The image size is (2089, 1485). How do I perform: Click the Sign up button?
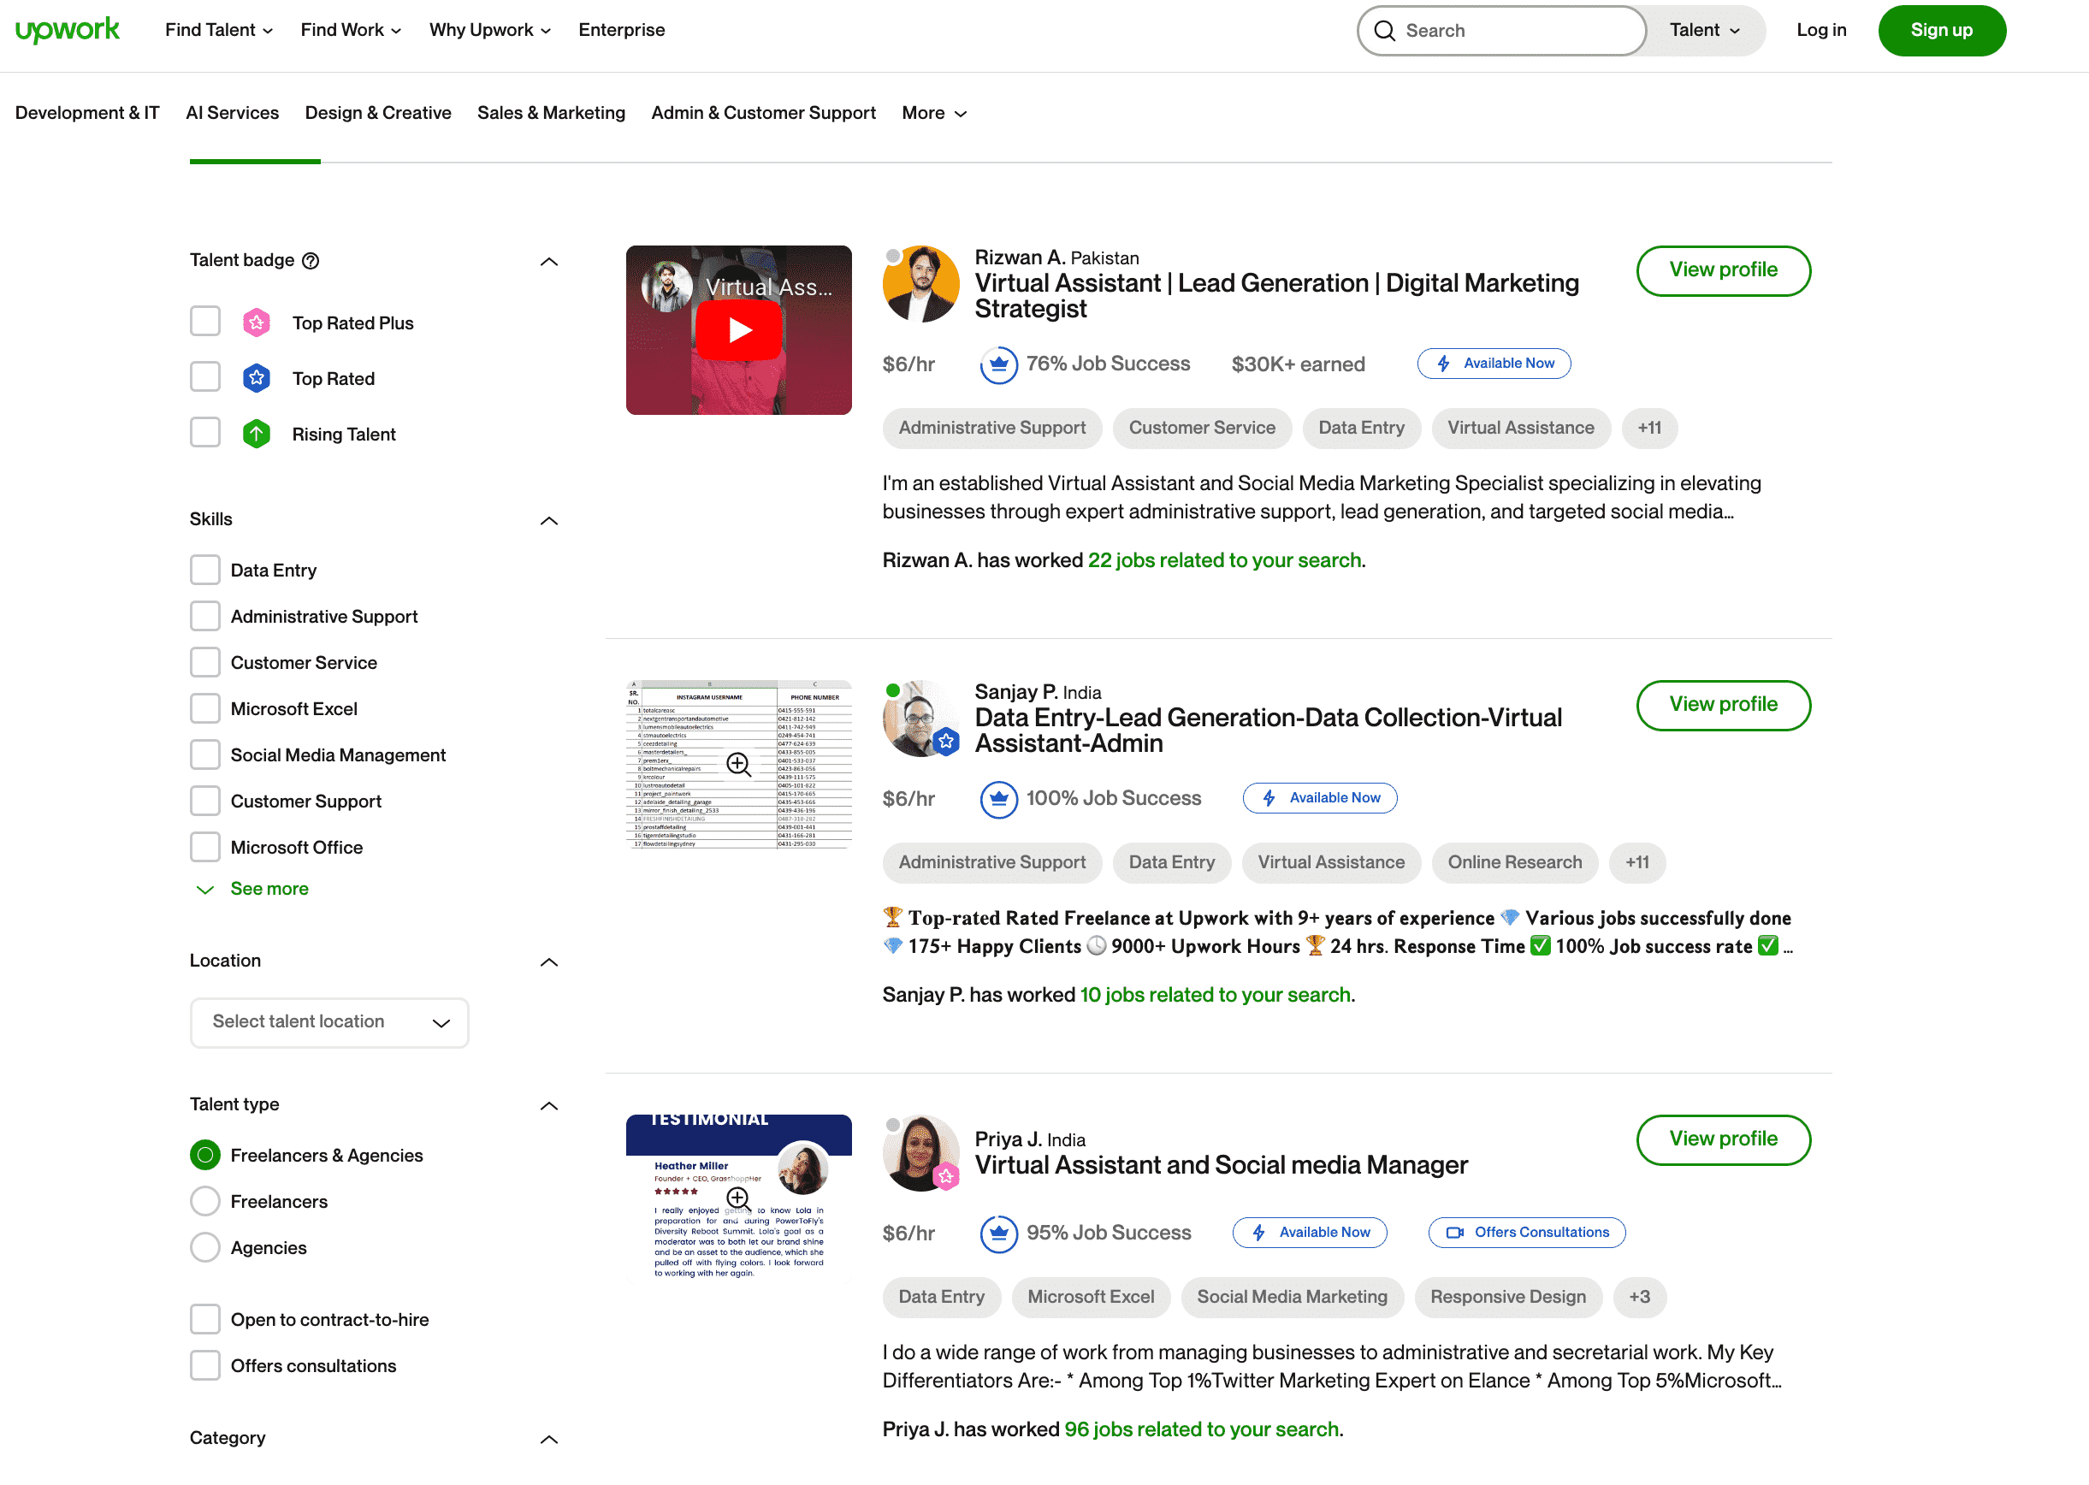coord(1942,30)
